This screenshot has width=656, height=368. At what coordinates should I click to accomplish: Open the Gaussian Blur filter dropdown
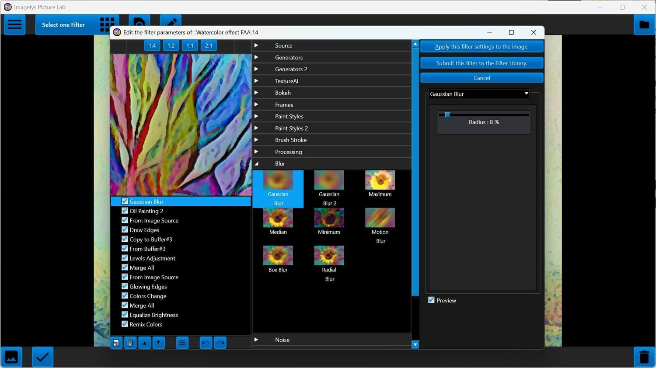pyautogui.click(x=479, y=94)
